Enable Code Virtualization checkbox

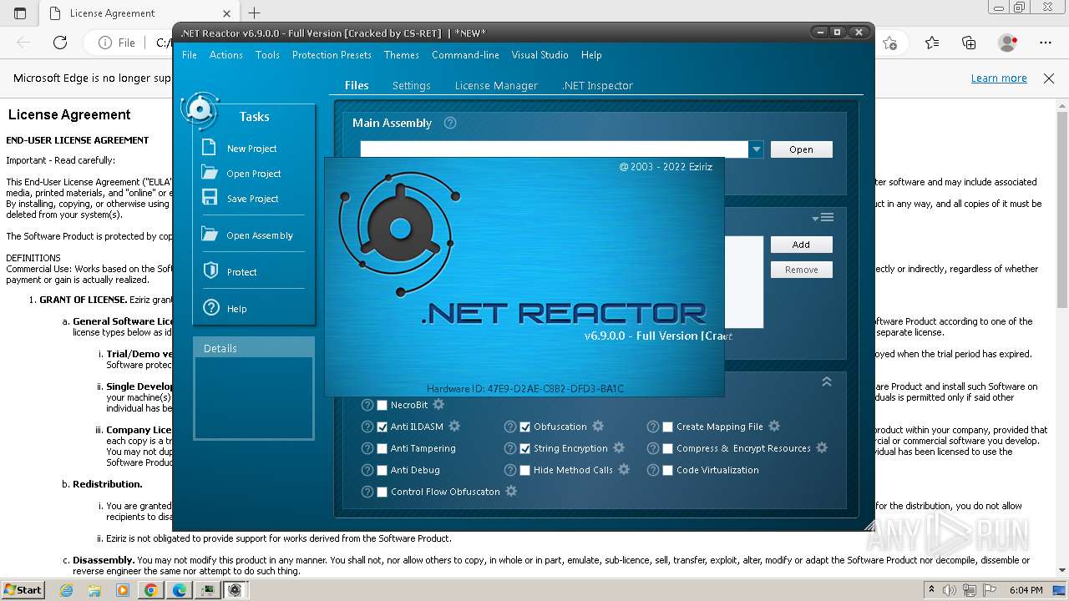tap(668, 470)
